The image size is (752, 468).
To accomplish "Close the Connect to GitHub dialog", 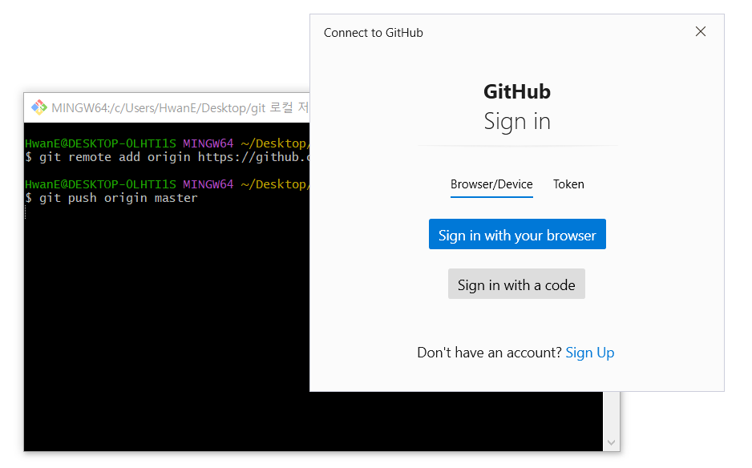I will point(700,31).
